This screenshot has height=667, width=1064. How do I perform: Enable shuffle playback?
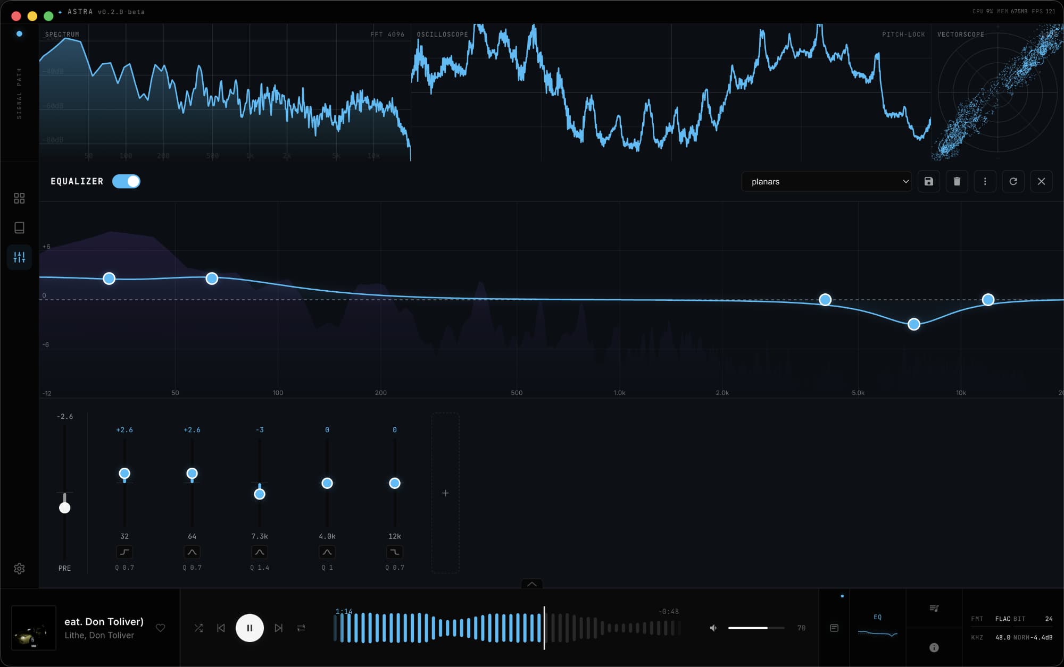click(198, 628)
